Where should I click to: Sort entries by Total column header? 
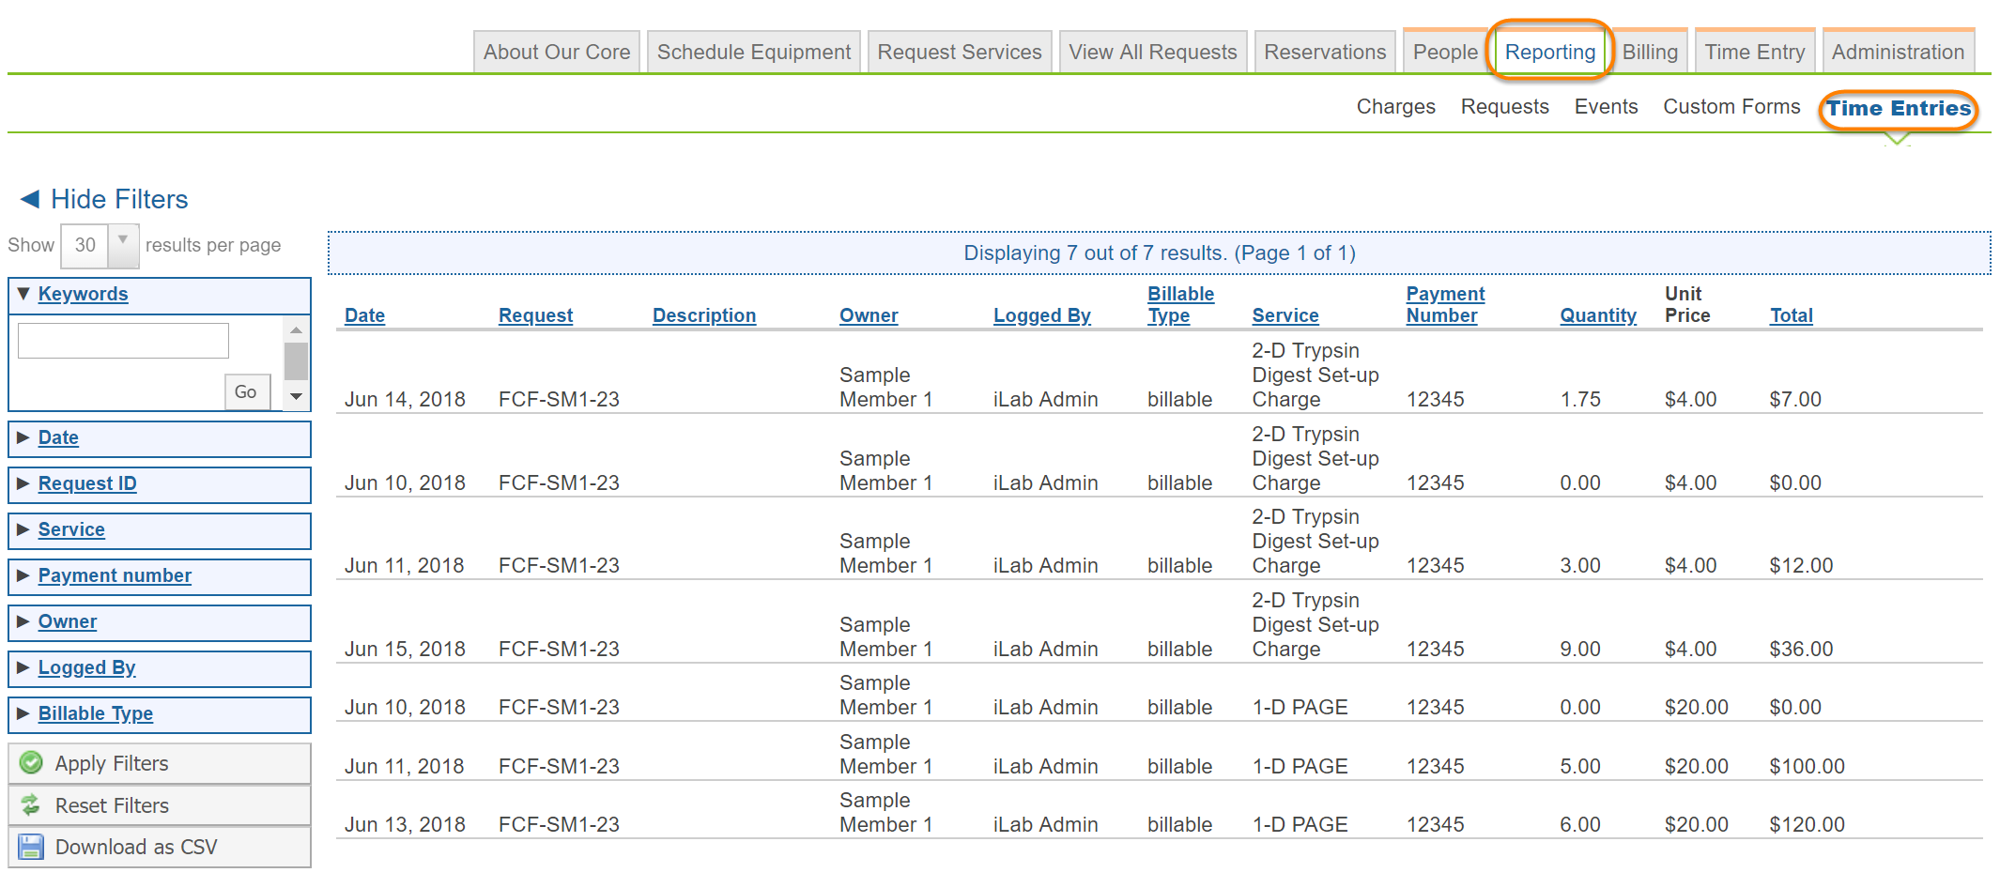point(1791,315)
